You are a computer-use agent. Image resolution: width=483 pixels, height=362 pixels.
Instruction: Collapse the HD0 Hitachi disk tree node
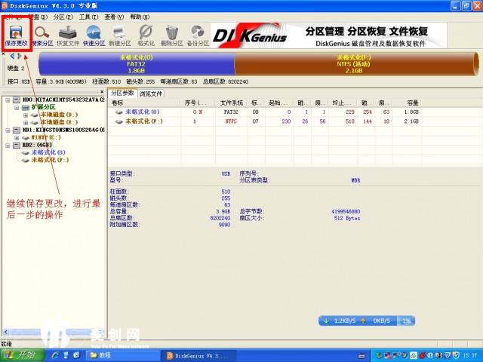coord(6,100)
